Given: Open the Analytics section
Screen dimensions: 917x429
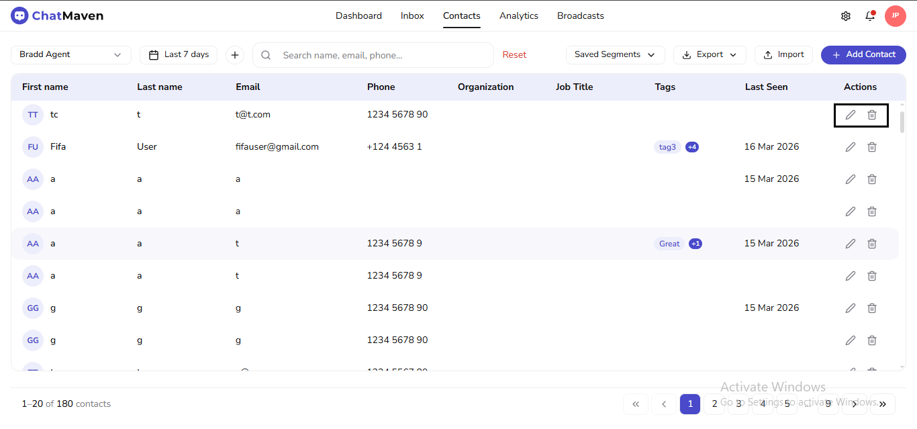Looking at the screenshot, I should click(518, 15).
